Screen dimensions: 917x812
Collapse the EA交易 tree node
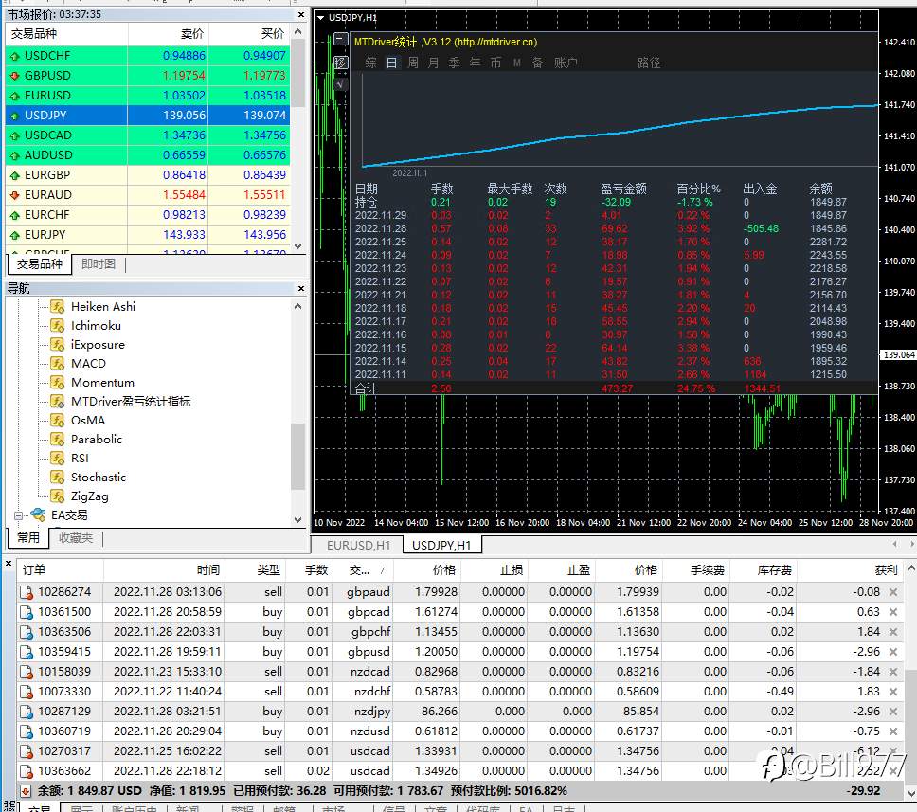[19, 515]
